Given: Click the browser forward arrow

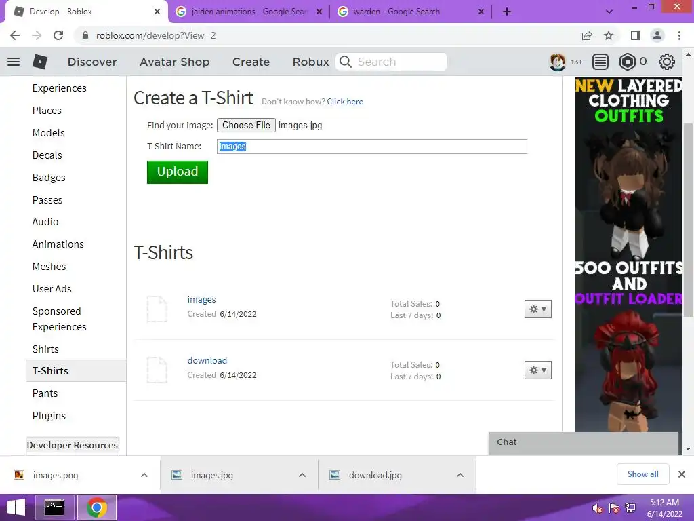Looking at the screenshot, I should click(x=37, y=35).
